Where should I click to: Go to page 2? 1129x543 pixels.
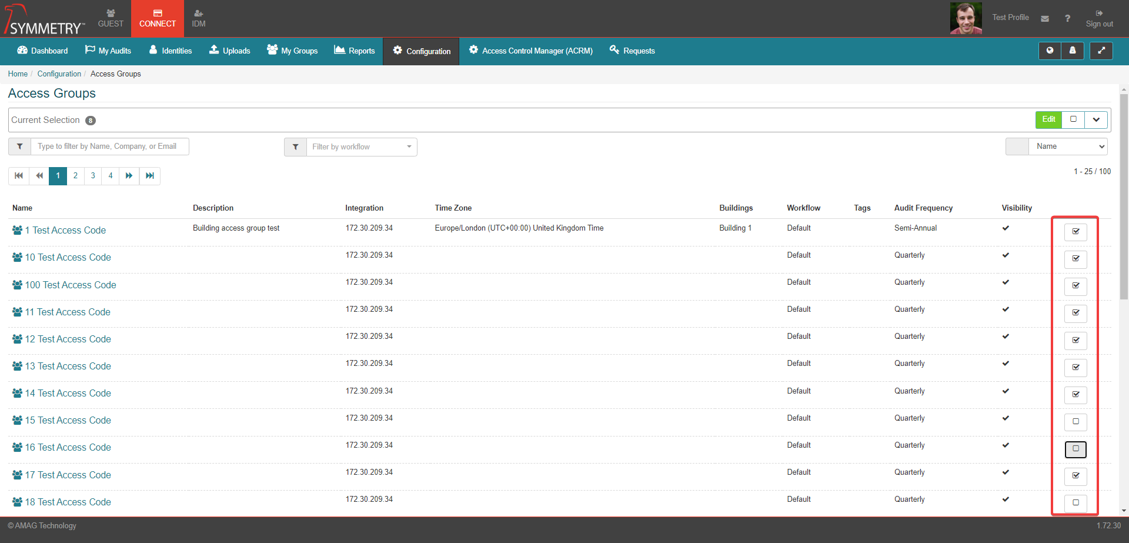point(75,176)
